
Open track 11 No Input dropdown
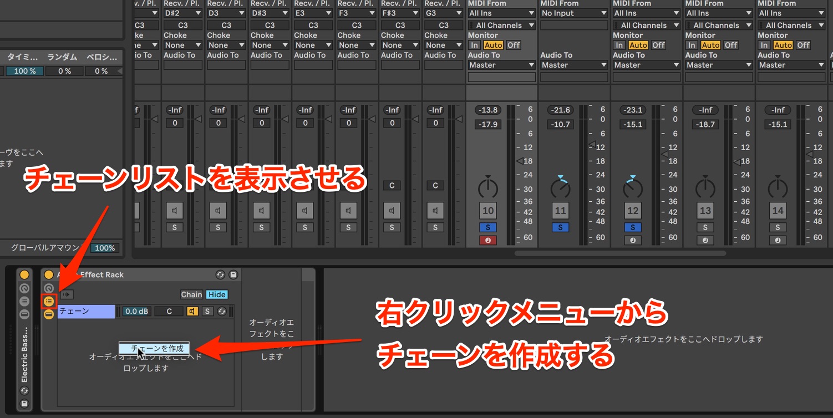click(x=574, y=13)
